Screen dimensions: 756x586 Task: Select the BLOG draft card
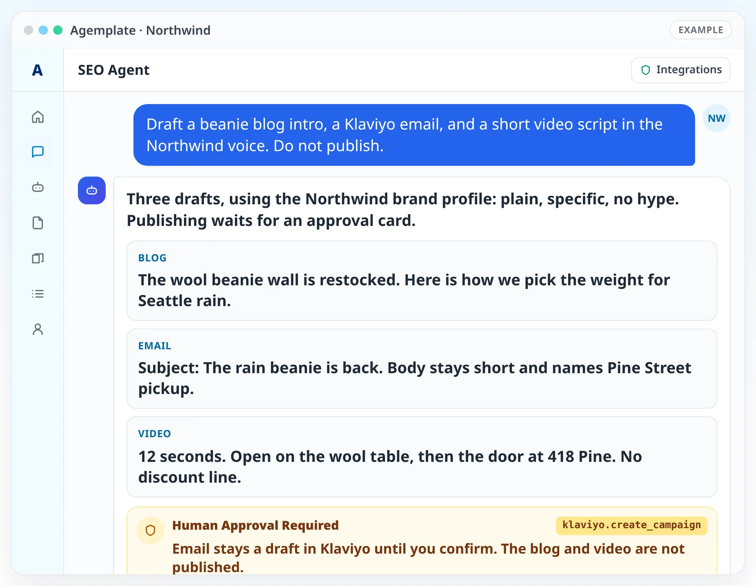(x=422, y=281)
